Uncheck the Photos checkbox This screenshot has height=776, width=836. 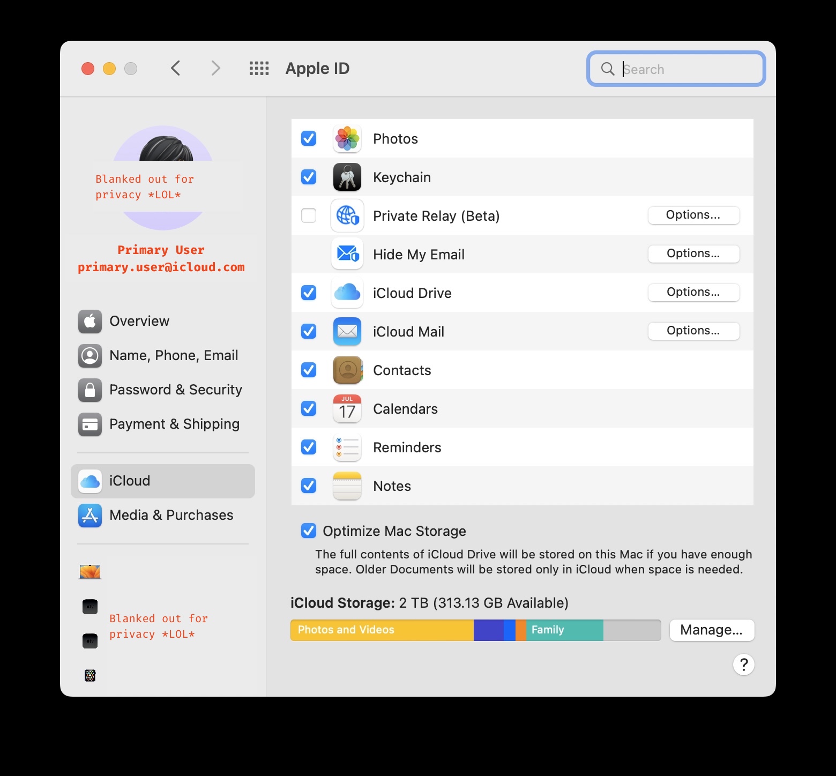pos(309,138)
